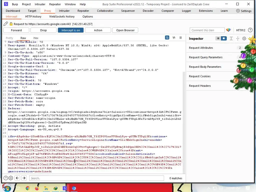Open the Inspector settings gear icon

244,38
